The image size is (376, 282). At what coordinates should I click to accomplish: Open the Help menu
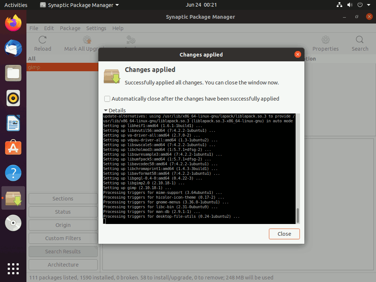click(x=118, y=28)
